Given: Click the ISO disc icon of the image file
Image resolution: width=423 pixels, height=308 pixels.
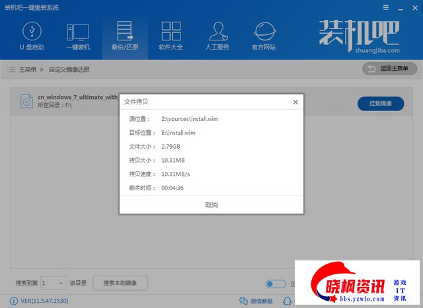Looking at the screenshot, I should (26, 101).
